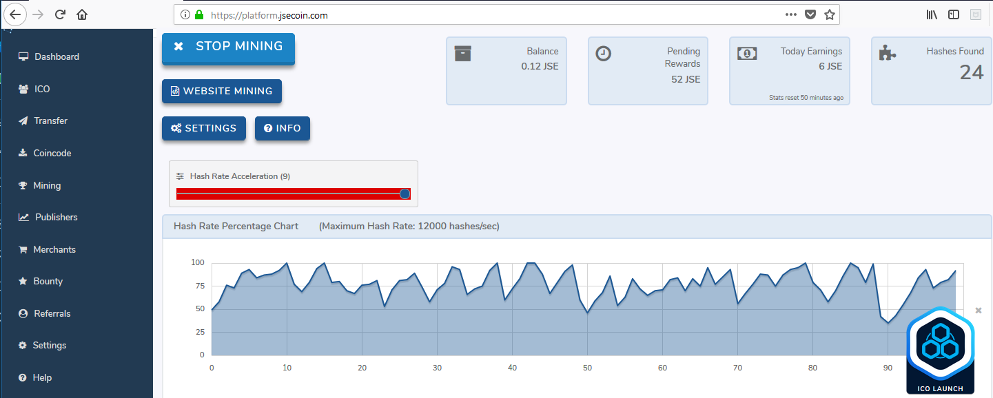993x398 pixels.
Task: Bookmark this page with star icon
Action: click(830, 14)
